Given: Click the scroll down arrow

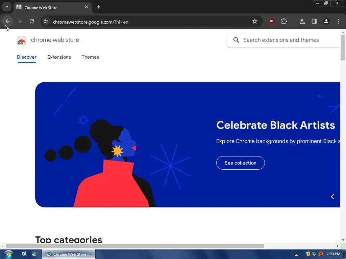Looking at the screenshot, I should click(x=343, y=240).
